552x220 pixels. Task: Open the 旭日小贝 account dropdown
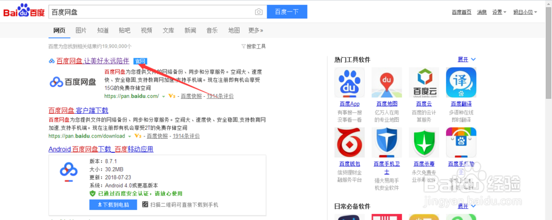(525, 12)
